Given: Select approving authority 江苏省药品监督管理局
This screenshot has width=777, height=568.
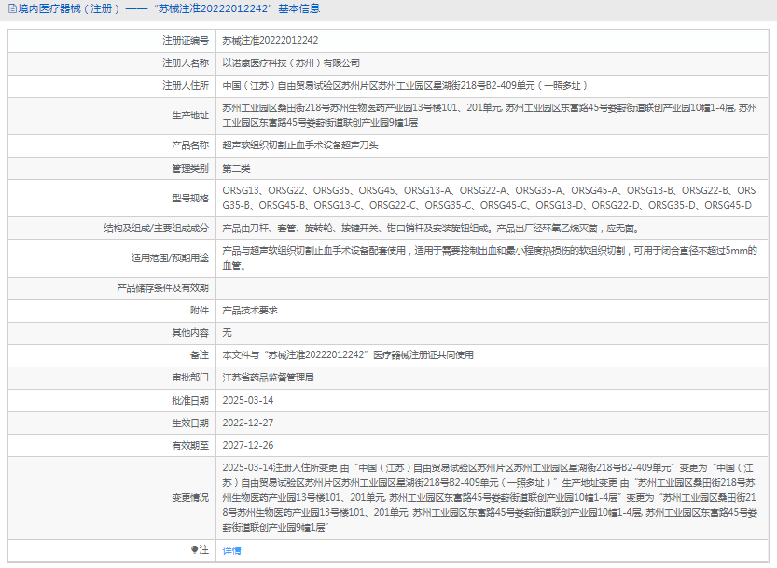Looking at the screenshot, I should pos(268,378).
